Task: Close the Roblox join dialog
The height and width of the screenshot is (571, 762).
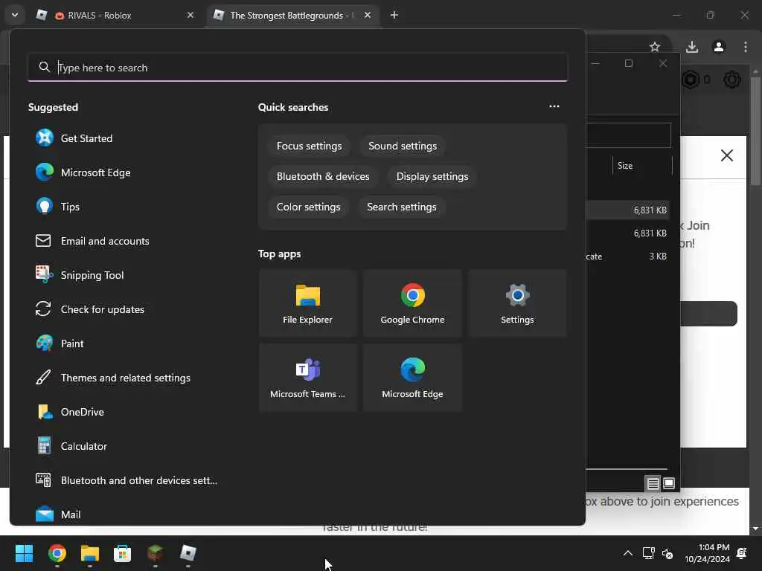Action: point(726,155)
